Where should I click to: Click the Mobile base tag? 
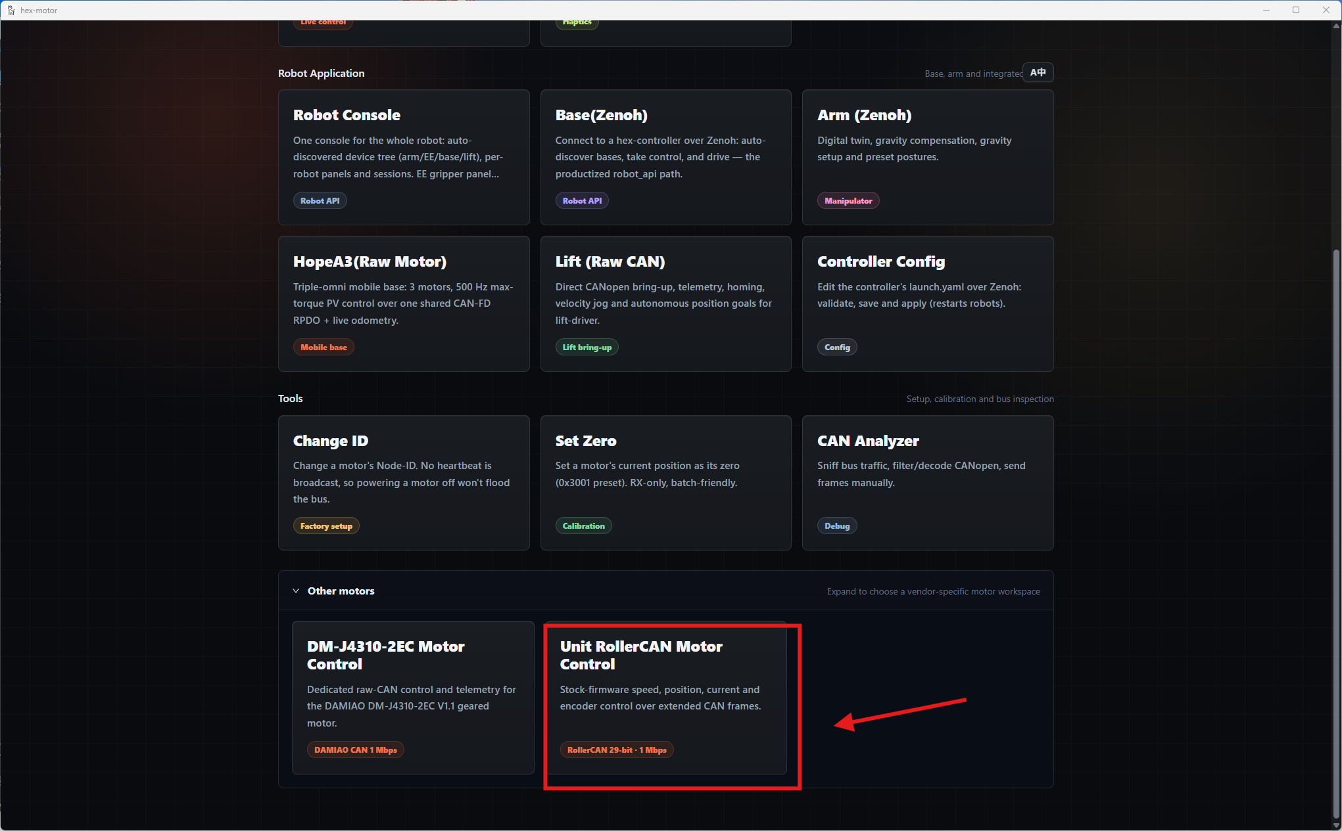[x=324, y=348]
